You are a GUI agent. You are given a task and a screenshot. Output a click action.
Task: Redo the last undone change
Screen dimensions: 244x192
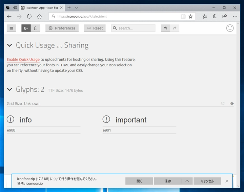pyautogui.click(x=175, y=28)
